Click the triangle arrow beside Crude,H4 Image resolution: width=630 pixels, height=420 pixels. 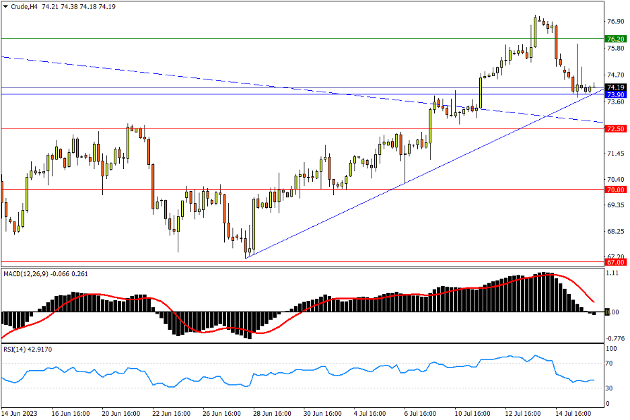(6, 6)
